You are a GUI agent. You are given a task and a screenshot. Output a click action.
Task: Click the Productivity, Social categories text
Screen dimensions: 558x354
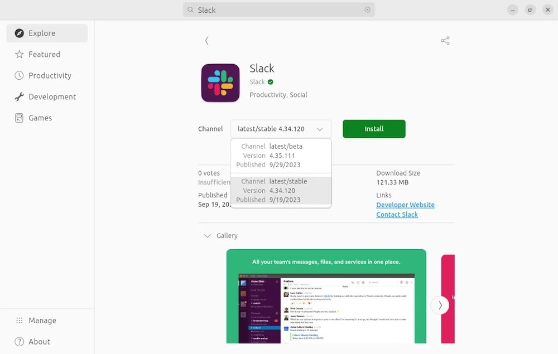[278, 95]
